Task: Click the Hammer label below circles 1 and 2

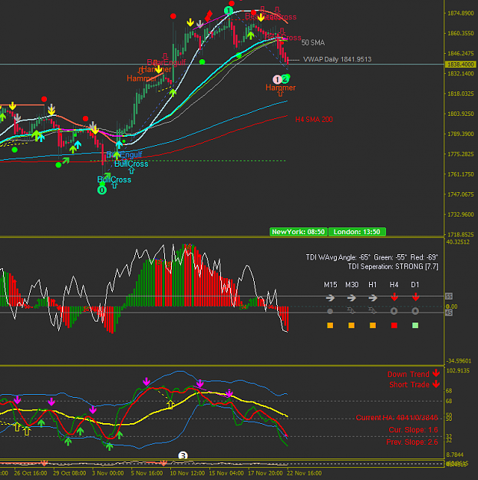Action: pos(281,88)
